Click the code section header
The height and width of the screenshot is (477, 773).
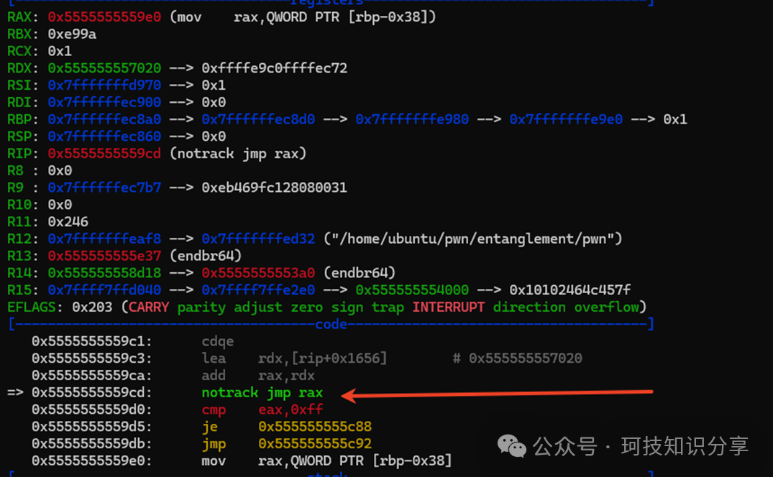coord(331,325)
